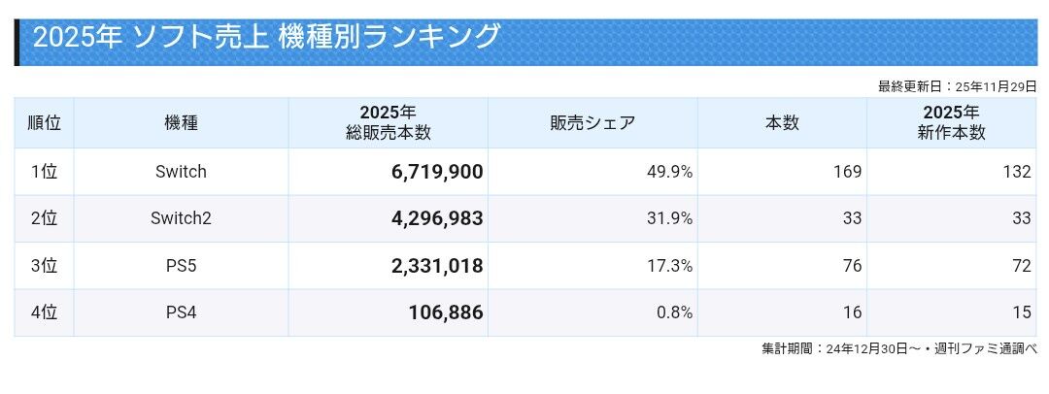Click the 17.3% sales share cell
This screenshot has width=1049, height=394.
tap(669, 266)
